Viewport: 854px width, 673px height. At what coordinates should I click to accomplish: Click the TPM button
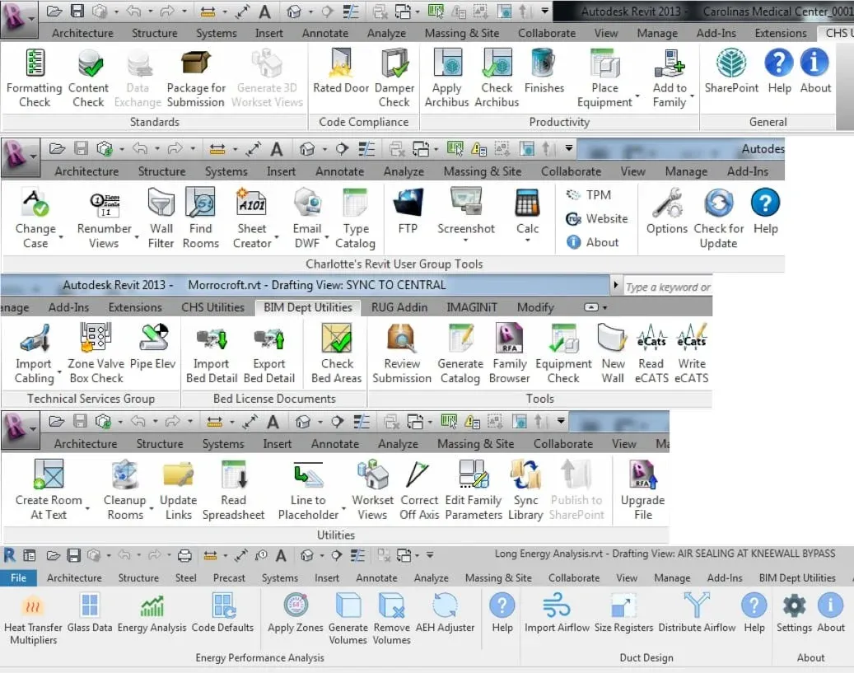coord(590,194)
